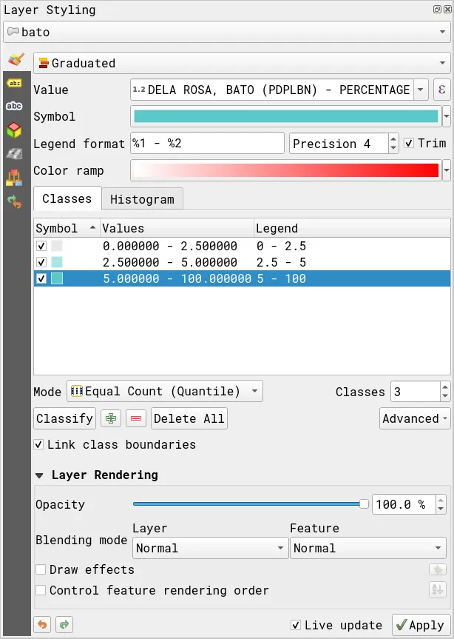This screenshot has width=454, height=639.
Task: Increase Opacity value up arrow
Action: tap(441, 501)
